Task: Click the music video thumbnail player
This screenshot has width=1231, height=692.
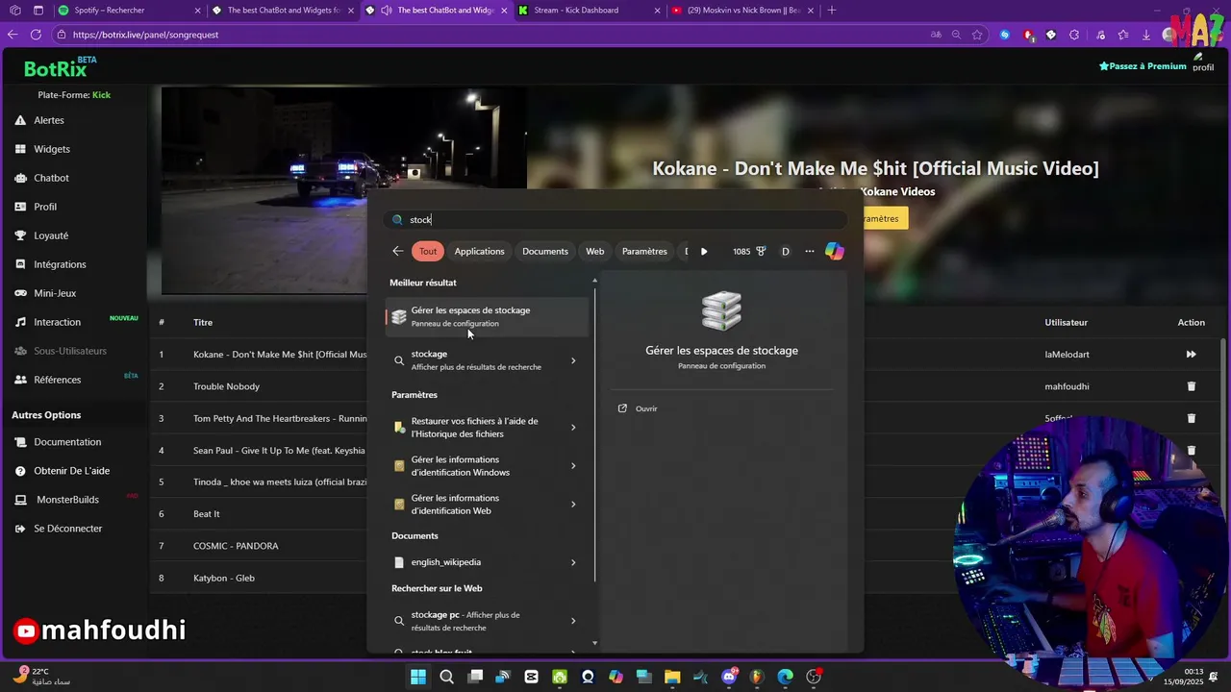Action: click(x=344, y=190)
